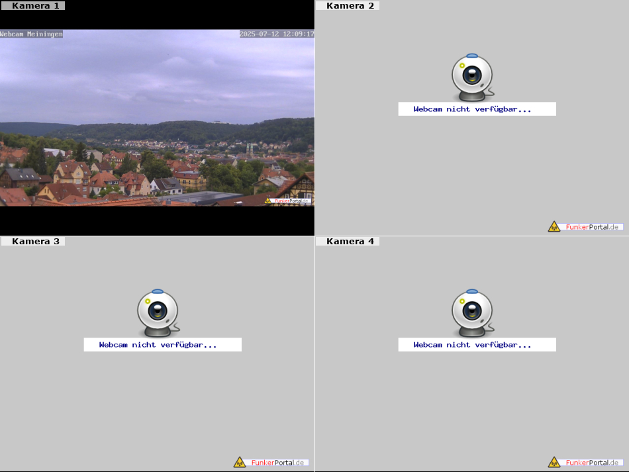Select the Kamera 1 label
This screenshot has width=629, height=472.
click(33, 5)
